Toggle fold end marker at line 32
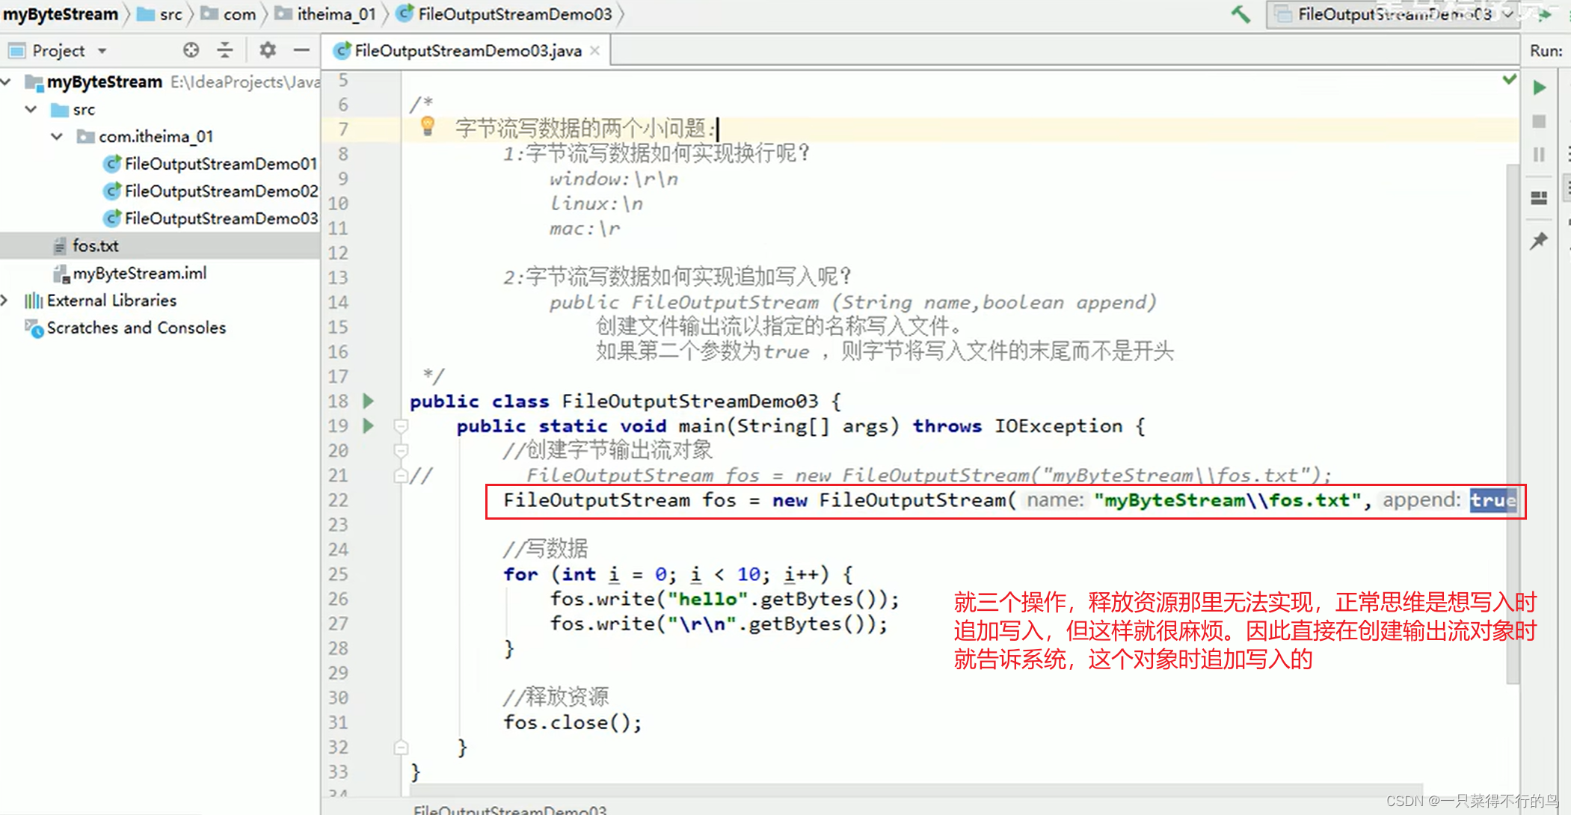Viewport: 1571px width, 815px height. (401, 747)
